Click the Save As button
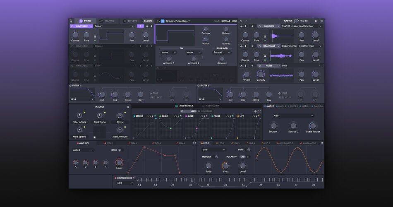The height and width of the screenshot is (207, 393). tap(225, 21)
